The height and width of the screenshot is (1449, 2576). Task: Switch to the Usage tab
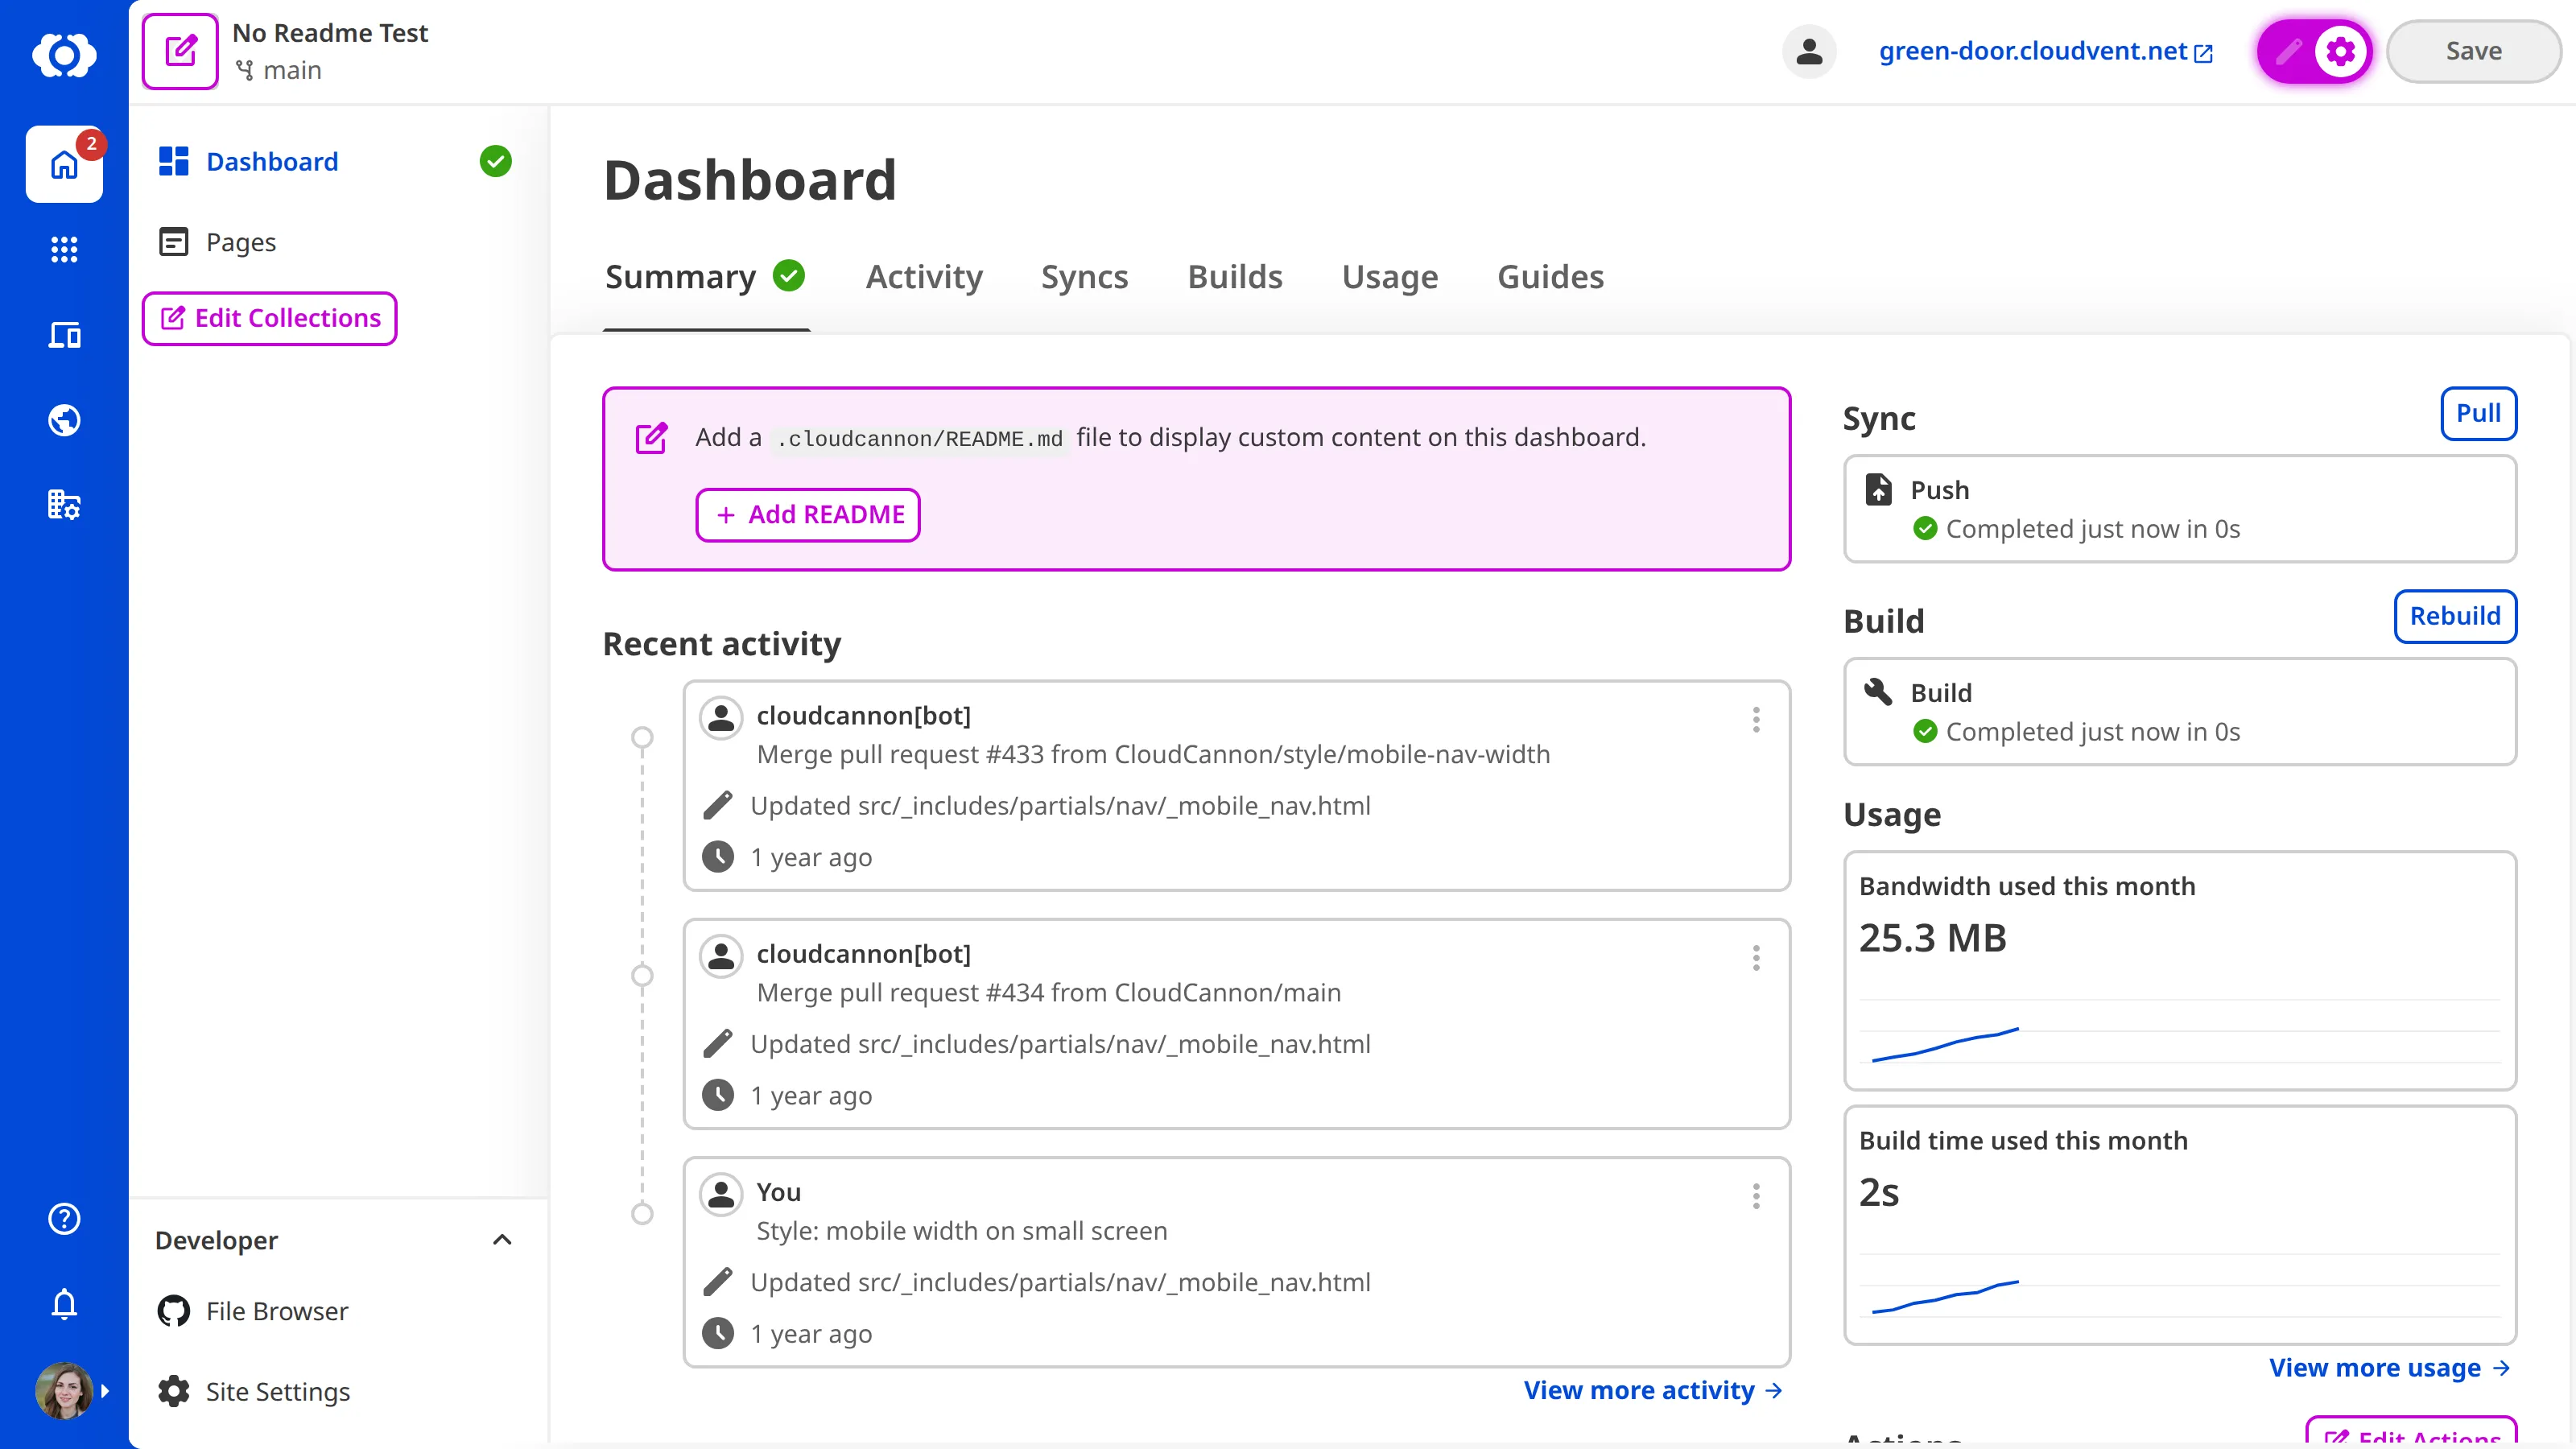tap(1390, 277)
